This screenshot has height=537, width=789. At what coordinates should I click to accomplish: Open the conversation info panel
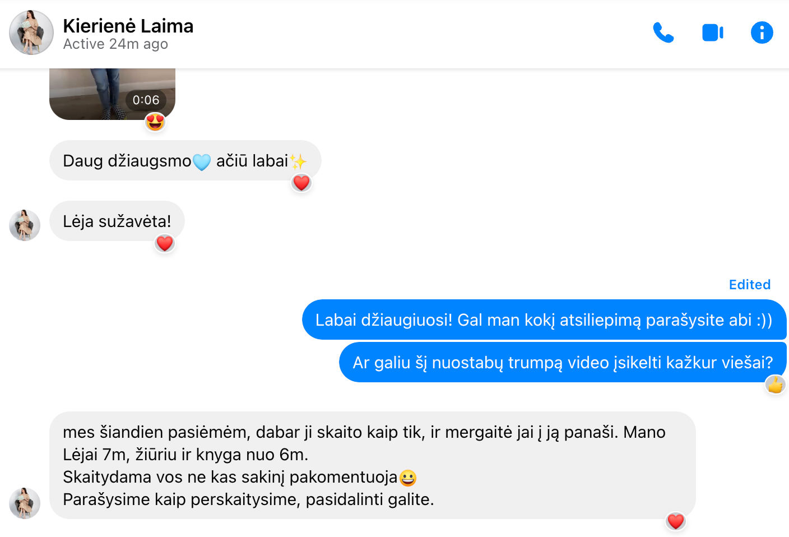(x=762, y=33)
